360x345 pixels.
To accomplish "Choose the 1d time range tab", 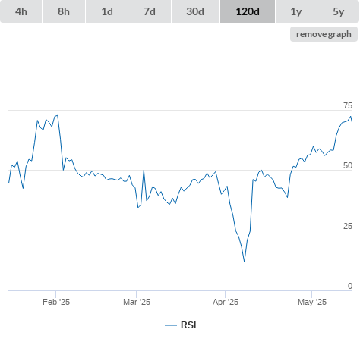I will point(107,11).
